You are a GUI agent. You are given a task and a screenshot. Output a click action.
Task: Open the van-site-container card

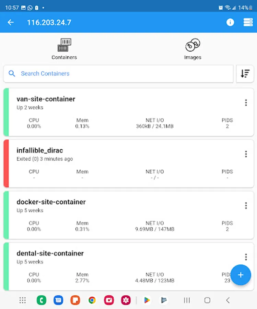pos(129,112)
